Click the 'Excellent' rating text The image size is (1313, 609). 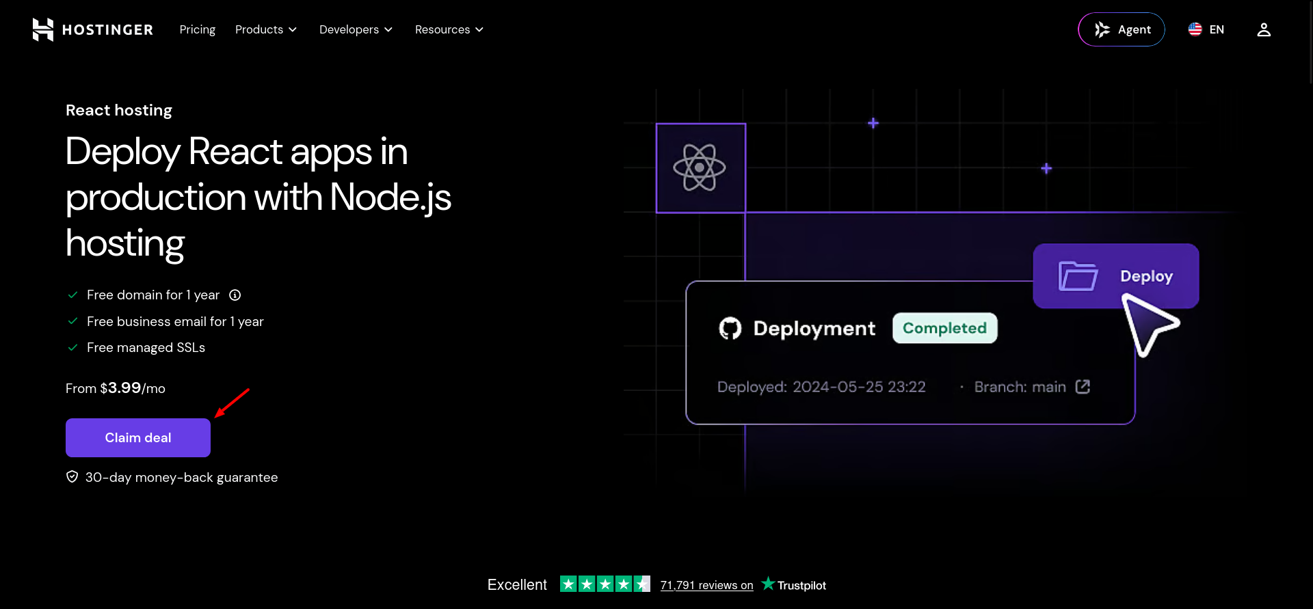(517, 584)
